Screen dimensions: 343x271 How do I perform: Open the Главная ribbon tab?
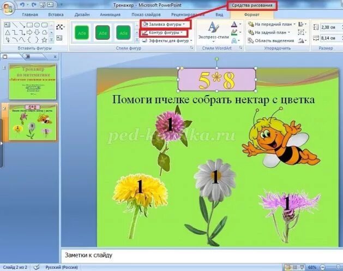coord(30,15)
